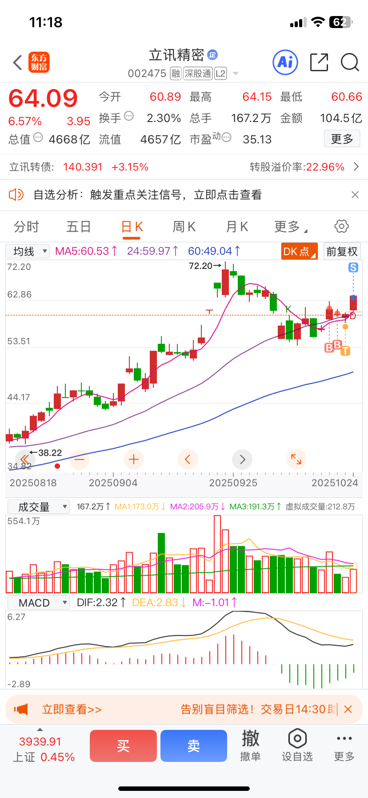
Task: Switch to 五日 tab
Action: coord(79,227)
